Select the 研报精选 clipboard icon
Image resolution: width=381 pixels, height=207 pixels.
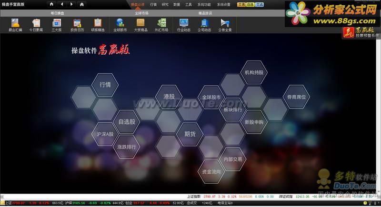(98, 25)
